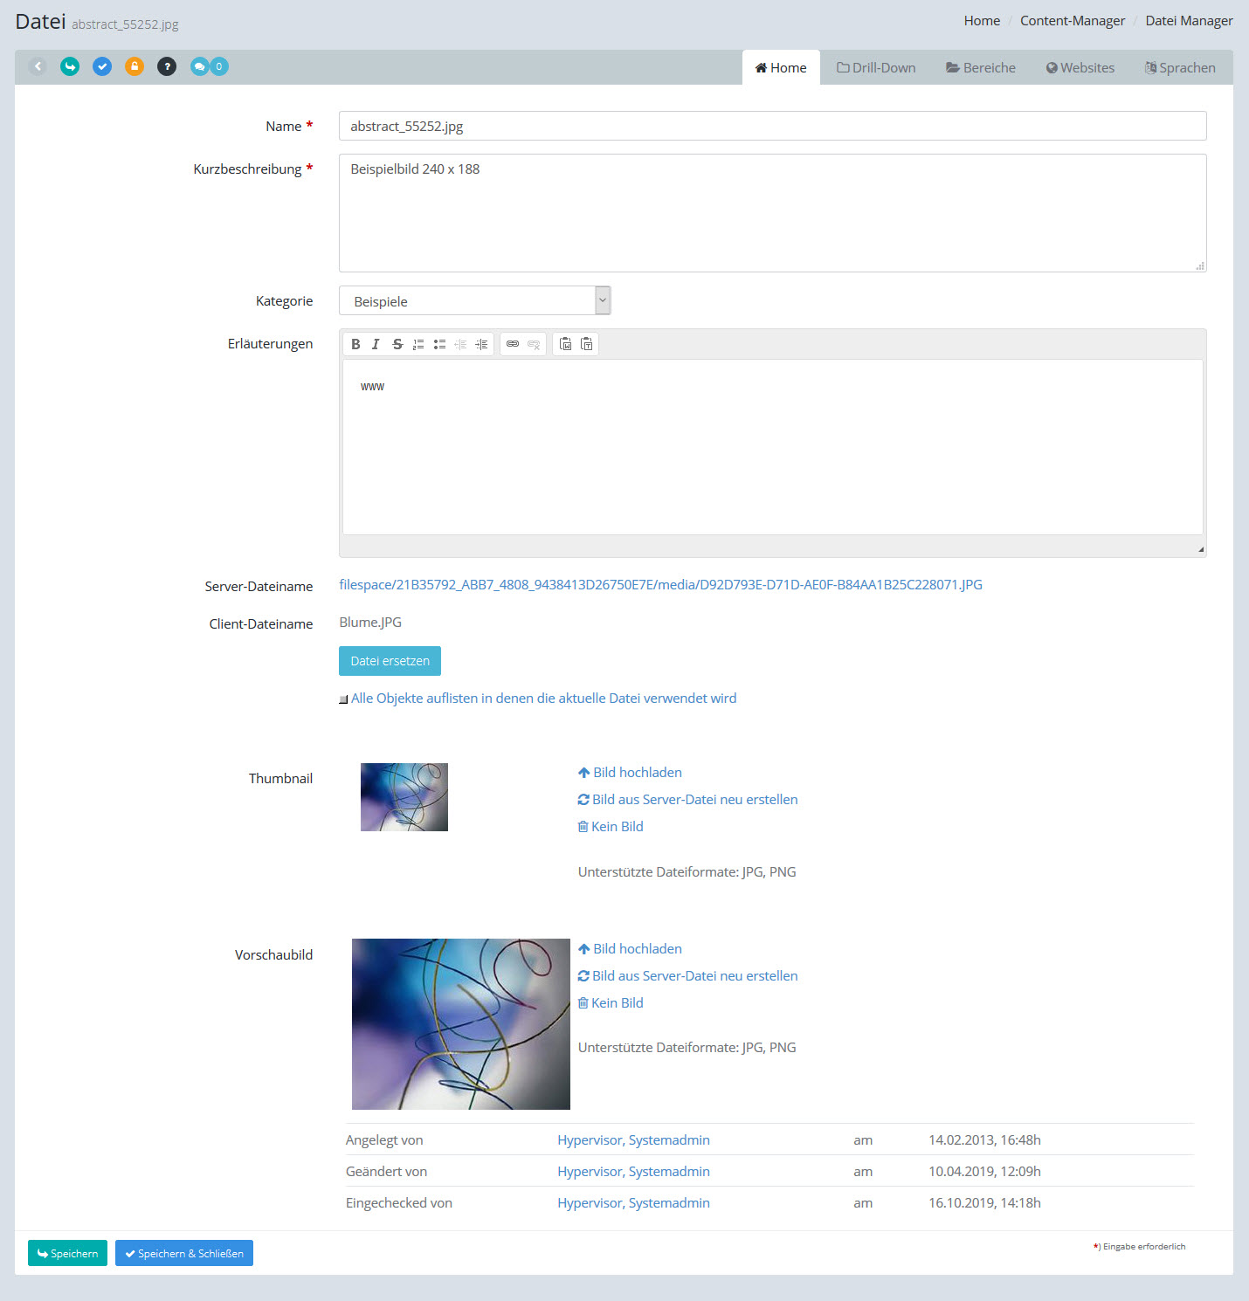
Task: Increase indent in the editor toolbar
Action: (x=481, y=344)
